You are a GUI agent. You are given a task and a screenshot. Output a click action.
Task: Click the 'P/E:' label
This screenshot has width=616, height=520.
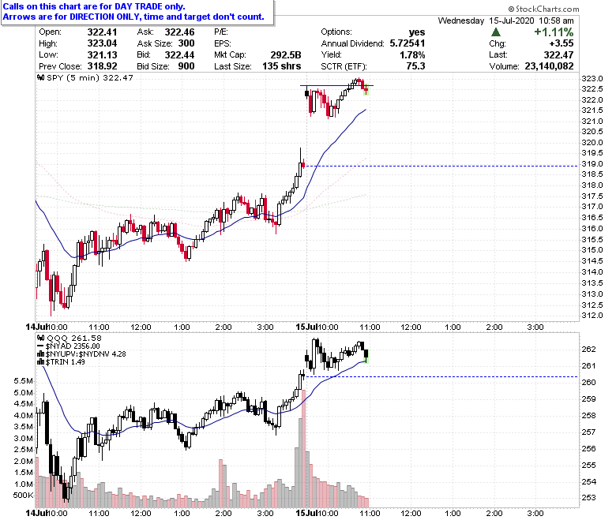tap(221, 32)
